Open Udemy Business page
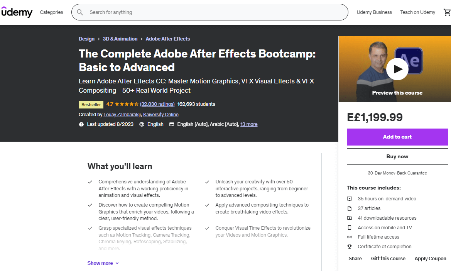The width and height of the screenshot is (451, 271). (374, 12)
